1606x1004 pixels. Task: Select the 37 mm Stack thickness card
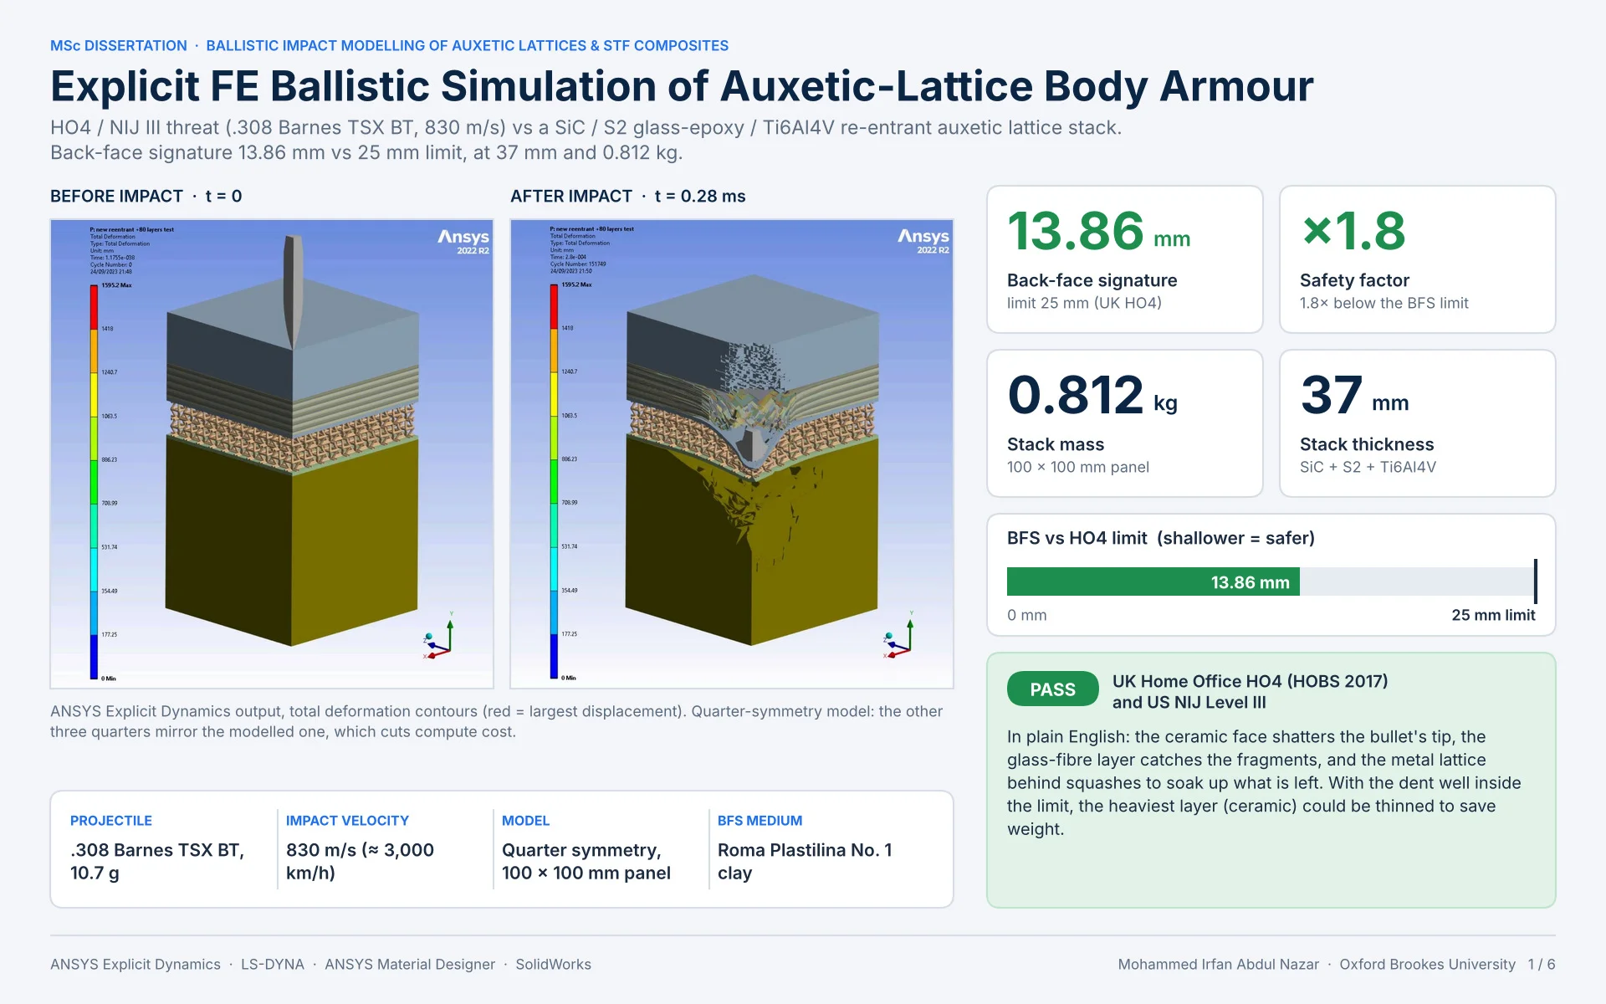(1417, 423)
